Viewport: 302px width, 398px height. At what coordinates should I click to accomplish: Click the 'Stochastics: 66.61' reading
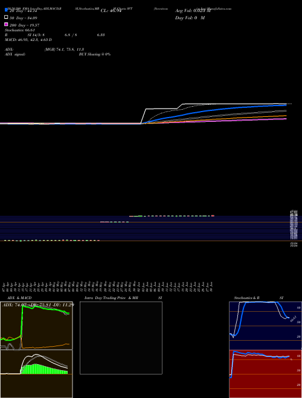[x=19, y=30]
